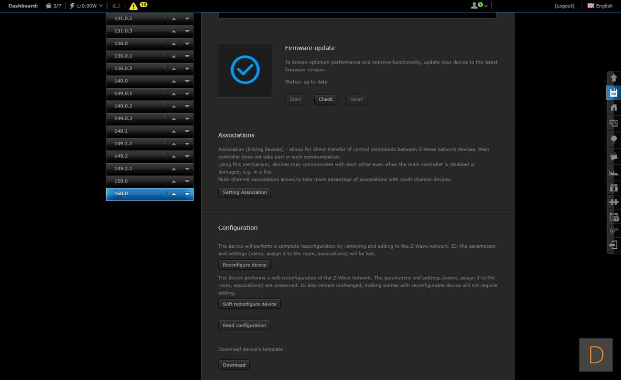This screenshot has width=621, height=380.
Task: Click the Logout link
Action: [564, 6]
